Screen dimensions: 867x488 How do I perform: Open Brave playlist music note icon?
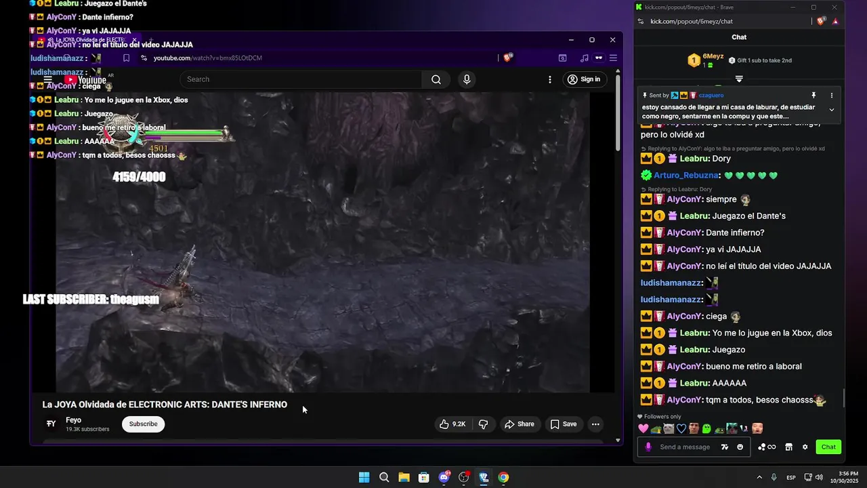584,58
